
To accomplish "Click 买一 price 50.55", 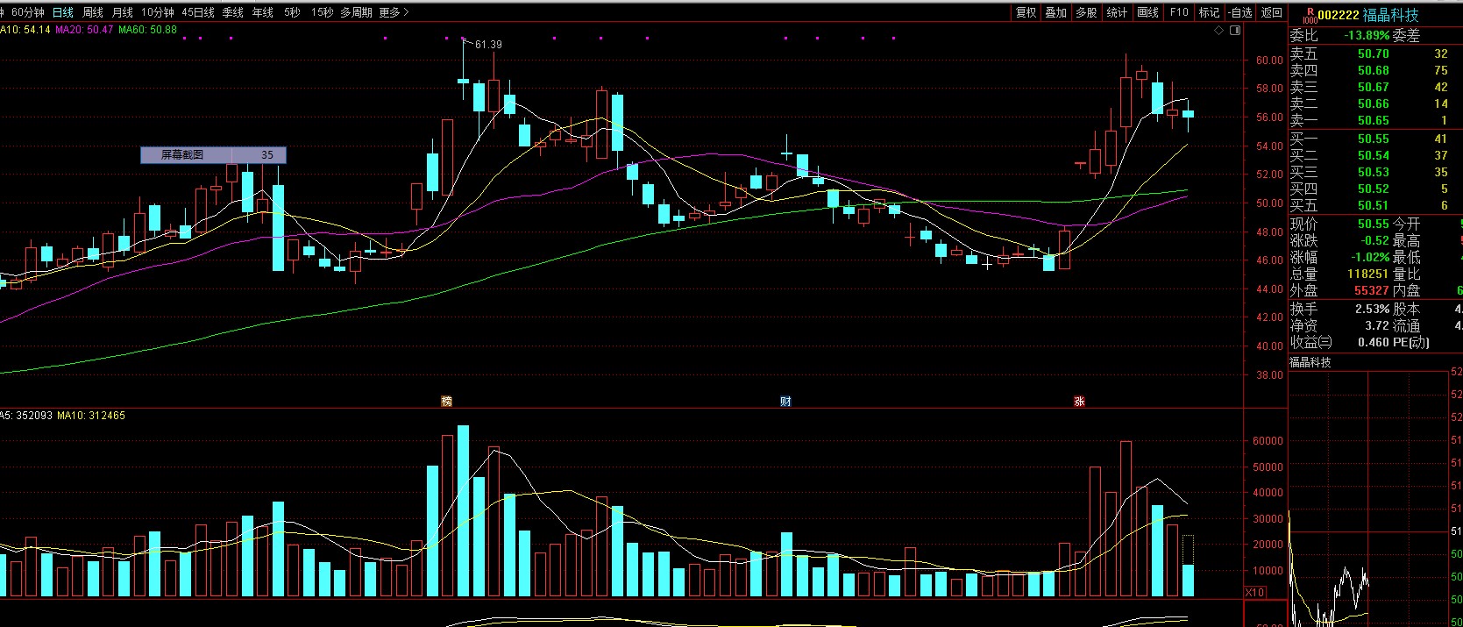I will [1373, 139].
